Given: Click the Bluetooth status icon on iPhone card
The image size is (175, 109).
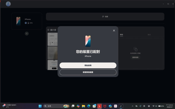Looking at the screenshot, I should pos(26,23).
